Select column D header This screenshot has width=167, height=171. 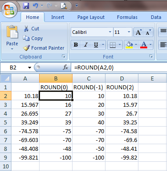122,78
